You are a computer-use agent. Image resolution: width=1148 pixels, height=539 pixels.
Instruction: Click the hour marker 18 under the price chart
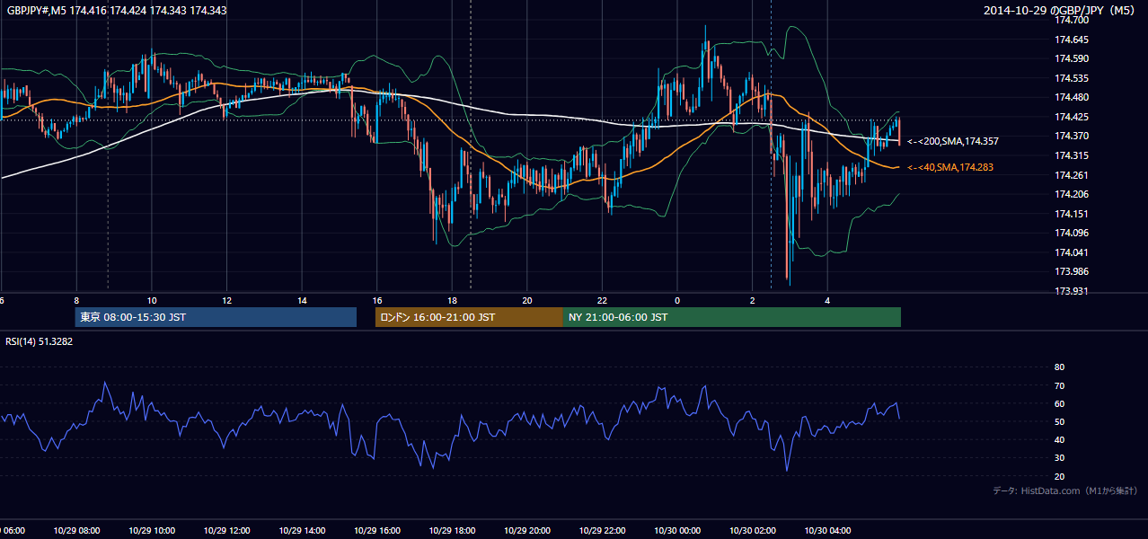point(452,300)
